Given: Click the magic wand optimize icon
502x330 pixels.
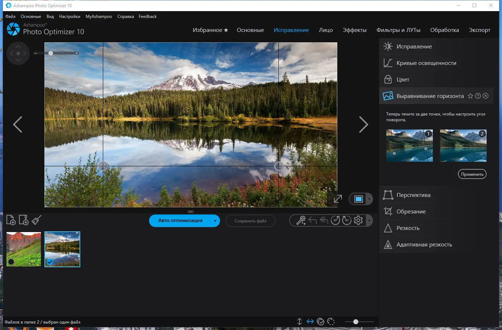Looking at the screenshot, I should (x=301, y=220).
